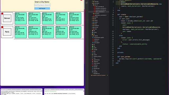Viewport: 169px width, 95px height.
Task: Focus the left terminal window title bar
Action: pos(21,89)
